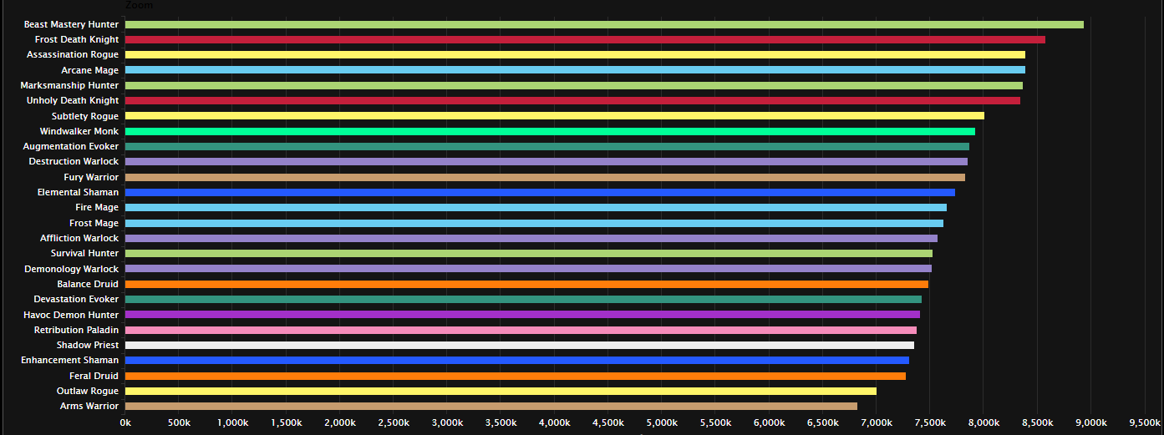Select the Demonology Warlock bar
The image size is (1164, 435).
coord(528,269)
